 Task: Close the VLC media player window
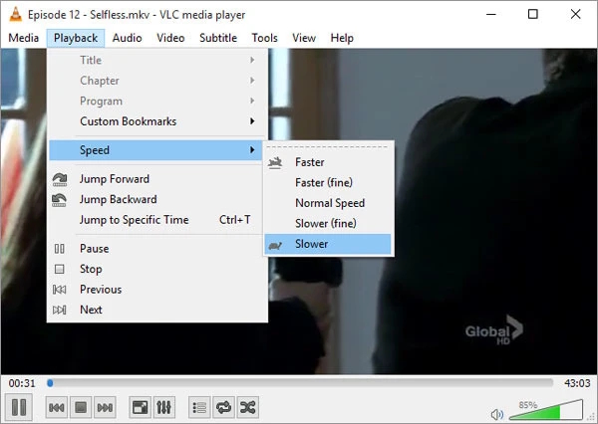point(575,15)
